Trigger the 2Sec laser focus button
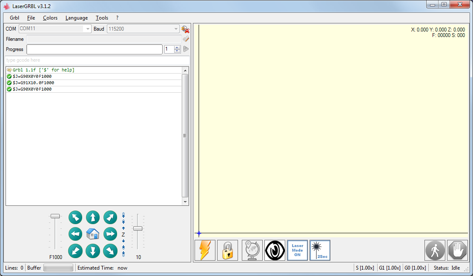Image resolution: width=473 pixels, height=276 pixels. pyautogui.click(x=320, y=250)
